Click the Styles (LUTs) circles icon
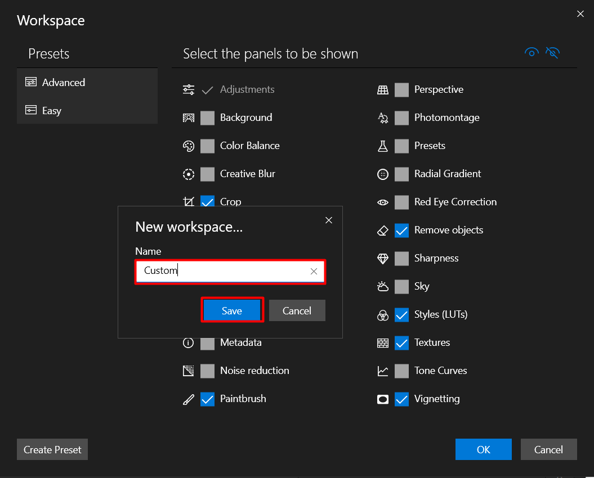This screenshot has width=594, height=478. tap(383, 315)
